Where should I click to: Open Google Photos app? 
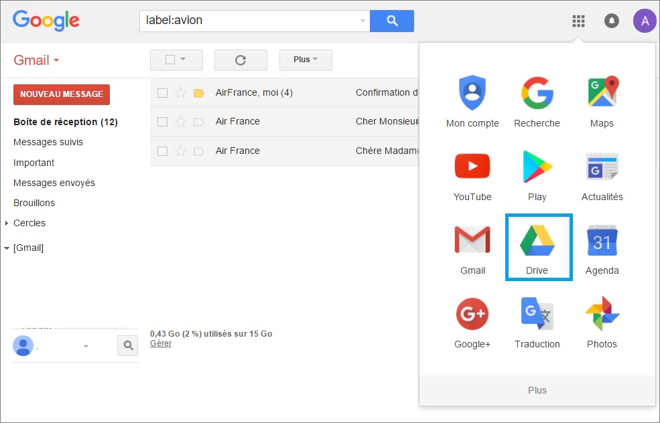[x=602, y=323]
